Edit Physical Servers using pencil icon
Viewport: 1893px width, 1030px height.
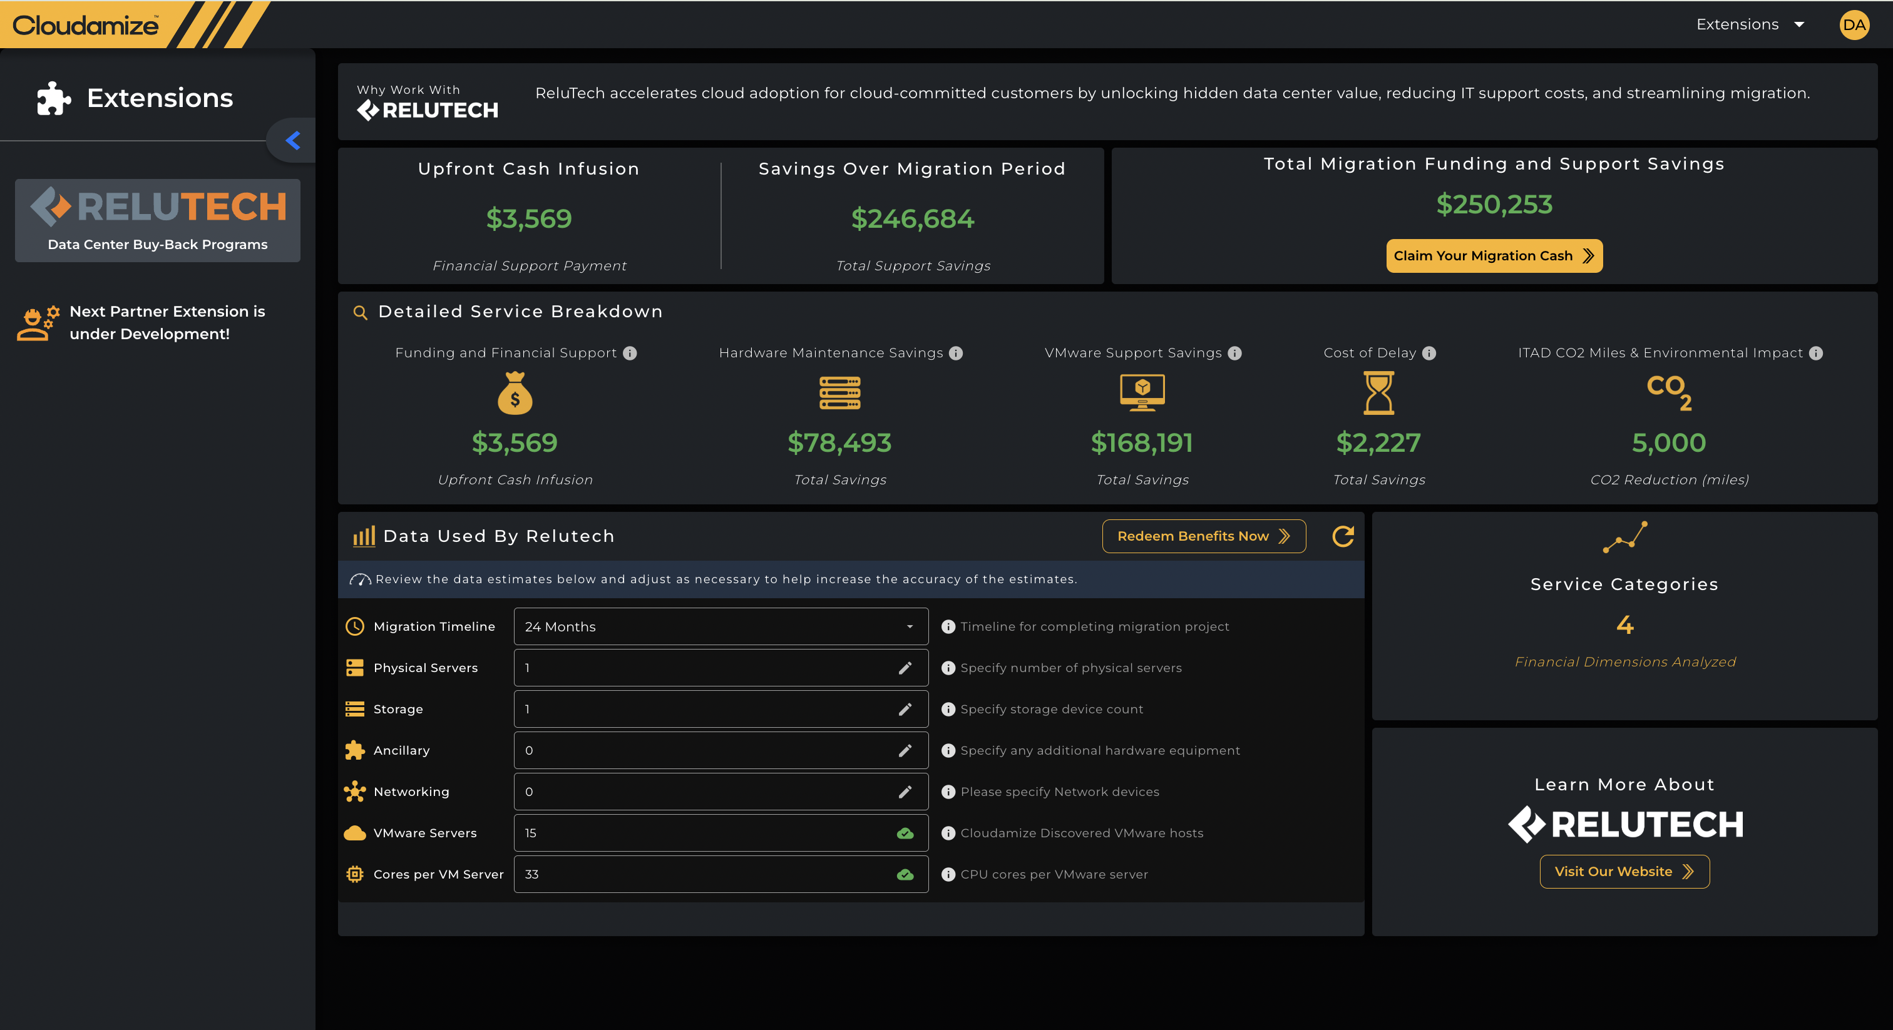(x=905, y=668)
